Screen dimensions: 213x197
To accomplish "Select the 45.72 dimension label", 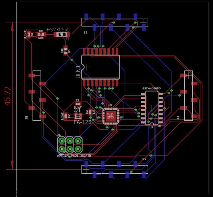I will click(x=7, y=96).
